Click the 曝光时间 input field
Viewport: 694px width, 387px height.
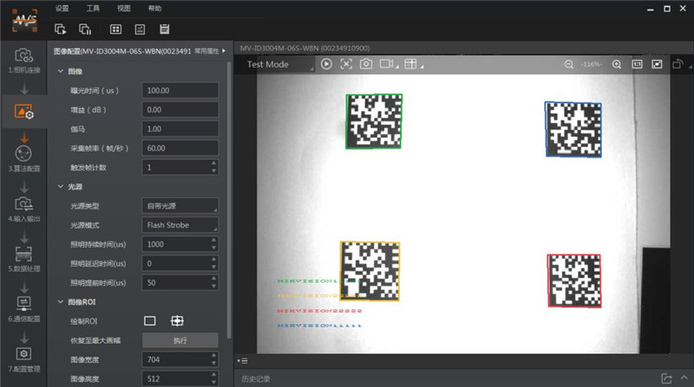[x=180, y=90]
